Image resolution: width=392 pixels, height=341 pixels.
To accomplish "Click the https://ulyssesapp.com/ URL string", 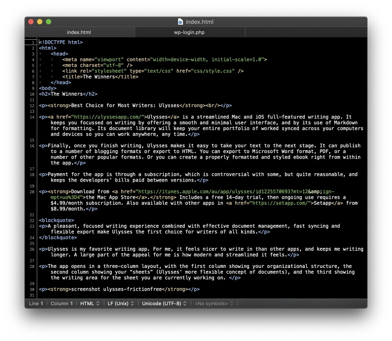I will point(107,117).
